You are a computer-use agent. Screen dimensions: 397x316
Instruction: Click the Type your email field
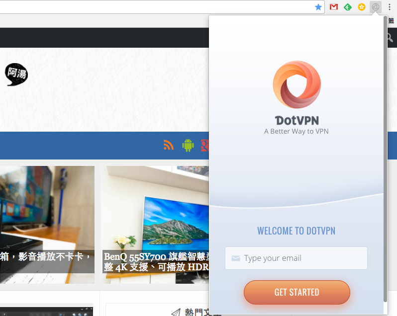tap(296, 258)
